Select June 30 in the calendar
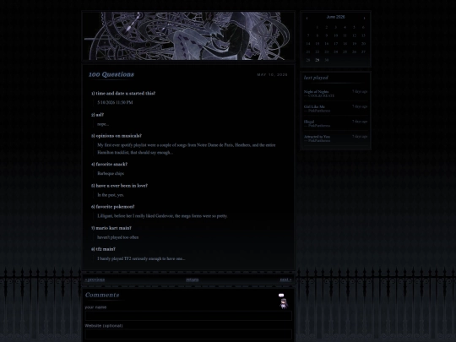The width and height of the screenshot is (456, 342). (x=326, y=60)
